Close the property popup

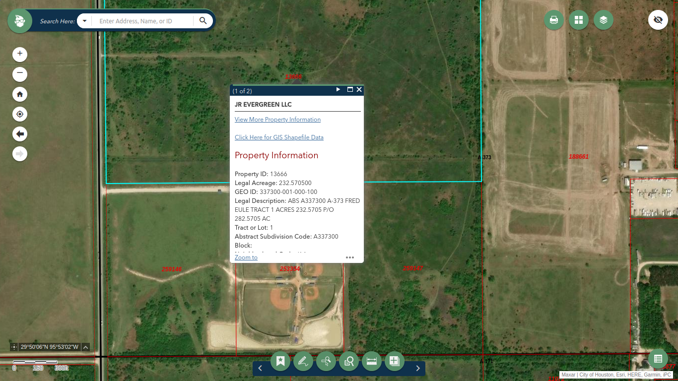pyautogui.click(x=359, y=90)
